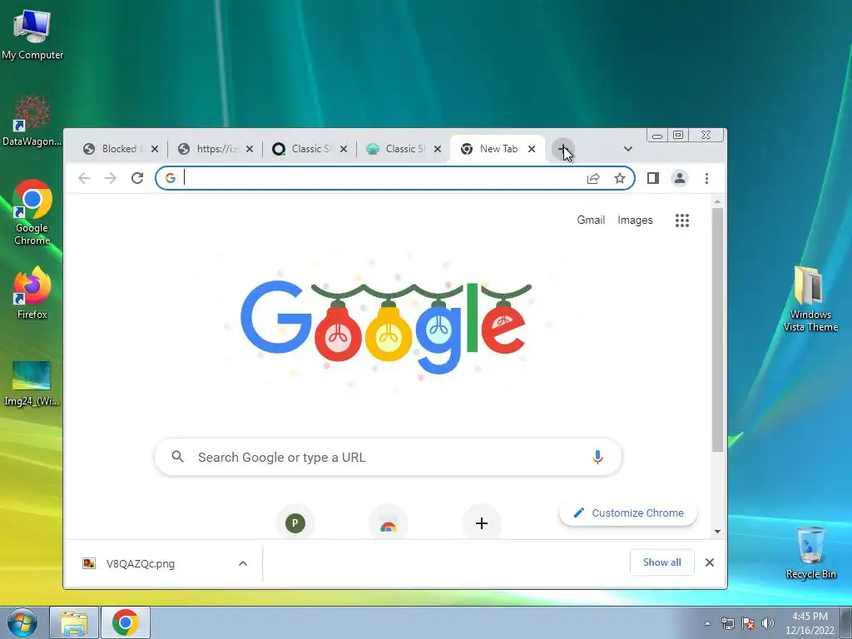Open the Chrome three-dot menu
The image size is (852, 639).
[x=706, y=178]
